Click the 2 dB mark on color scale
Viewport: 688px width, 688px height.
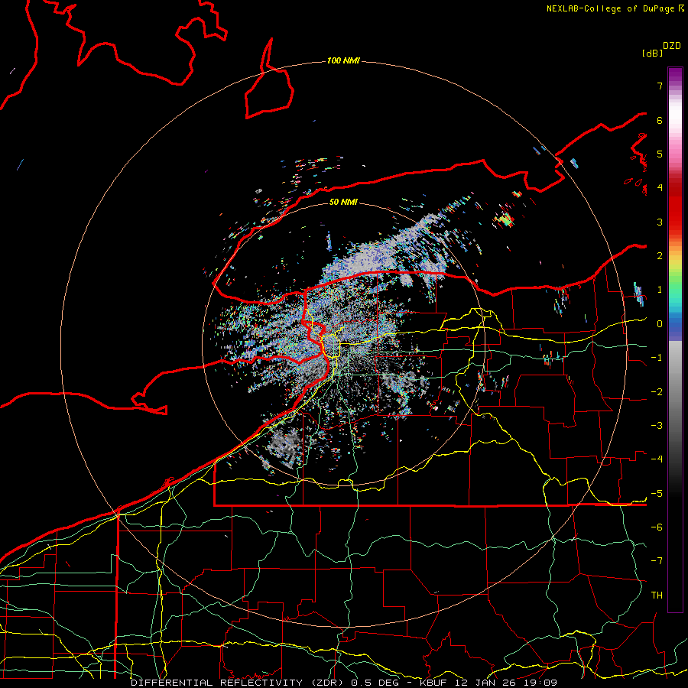pos(660,256)
